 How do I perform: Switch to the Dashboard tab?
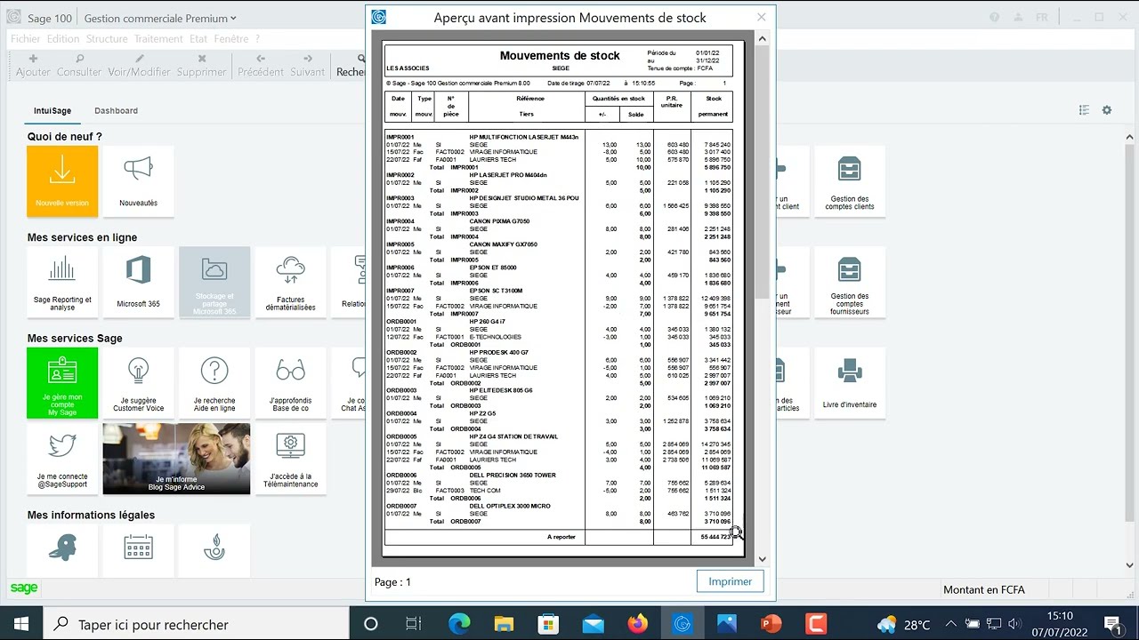117,111
